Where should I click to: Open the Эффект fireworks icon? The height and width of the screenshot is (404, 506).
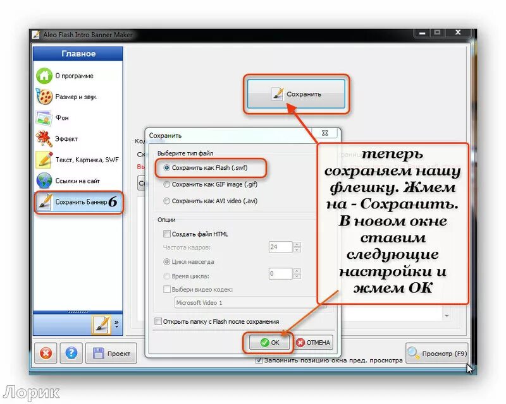44,138
